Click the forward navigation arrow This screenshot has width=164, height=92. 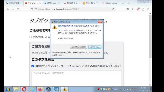point(13,9)
